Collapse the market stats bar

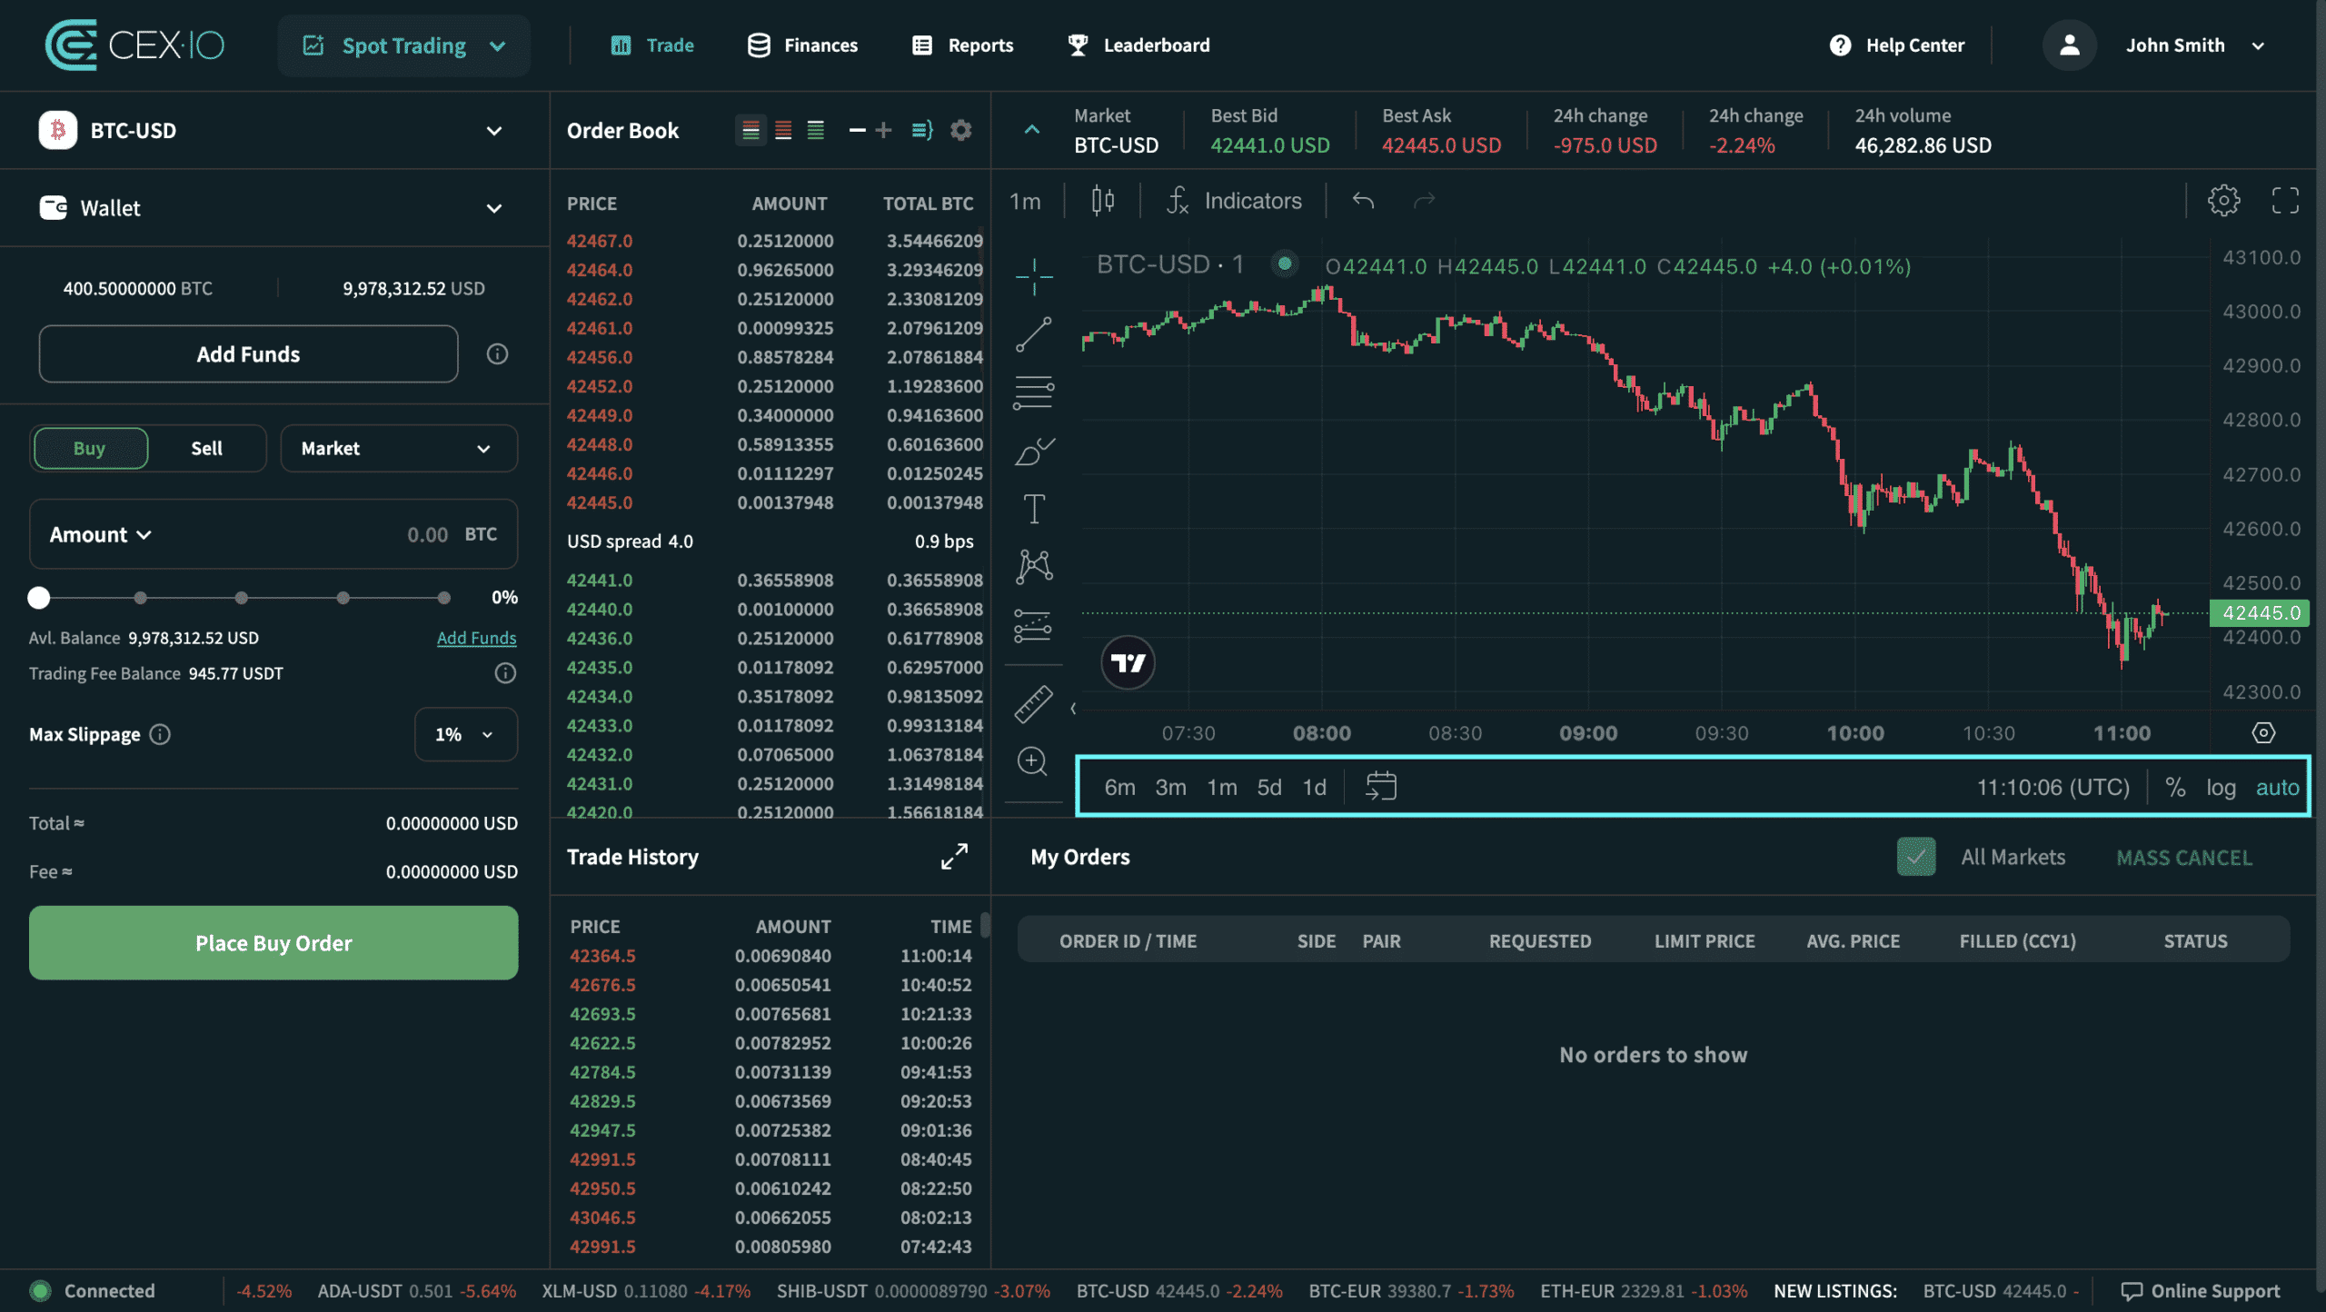[1032, 130]
